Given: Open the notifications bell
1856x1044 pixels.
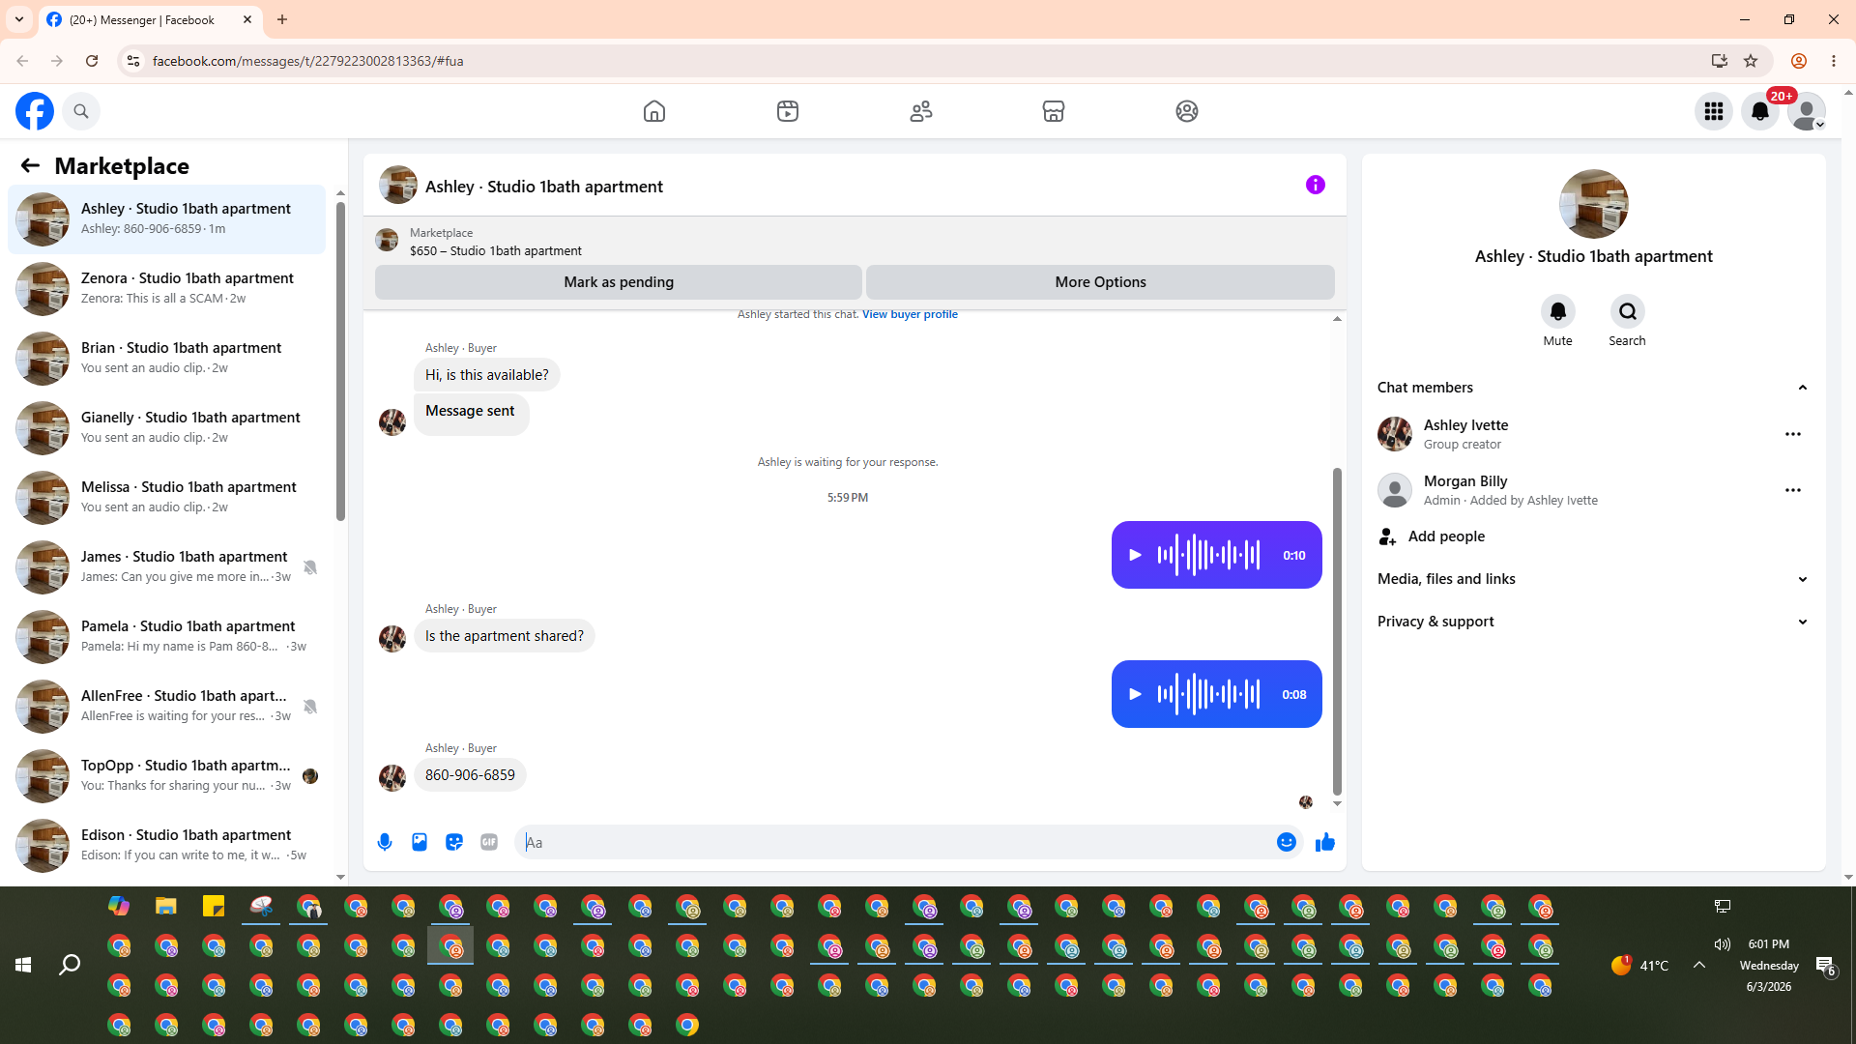Looking at the screenshot, I should click(x=1760, y=111).
